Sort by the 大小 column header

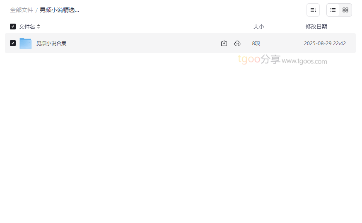click(x=258, y=27)
